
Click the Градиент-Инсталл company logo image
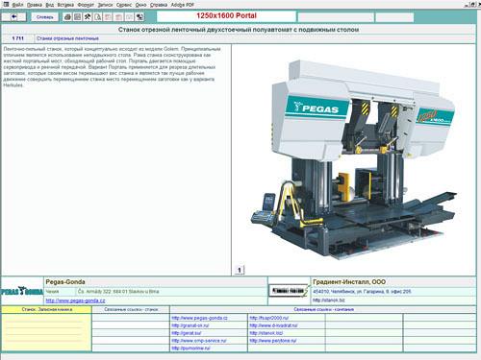coord(289,291)
